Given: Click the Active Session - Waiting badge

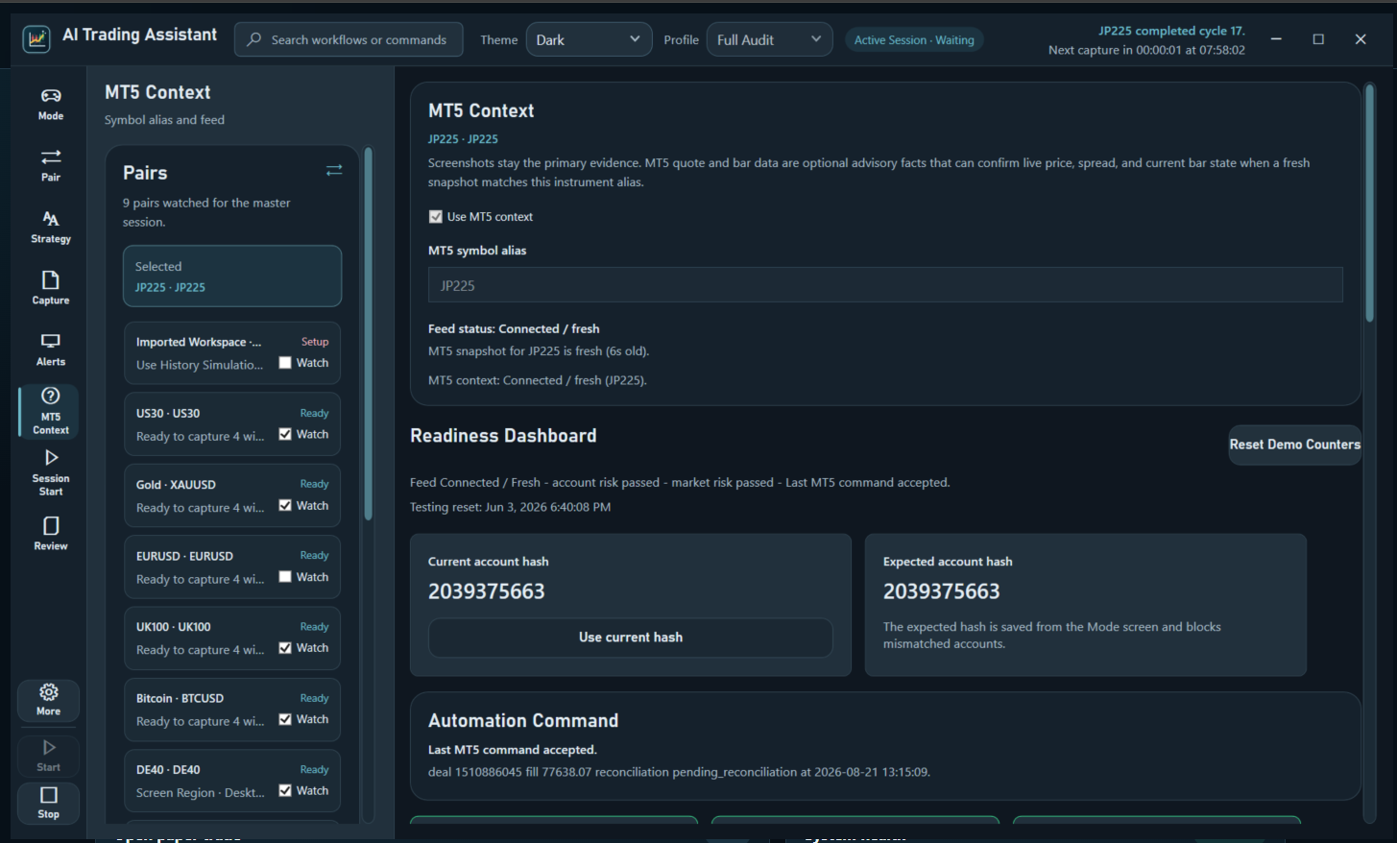Looking at the screenshot, I should 914,39.
